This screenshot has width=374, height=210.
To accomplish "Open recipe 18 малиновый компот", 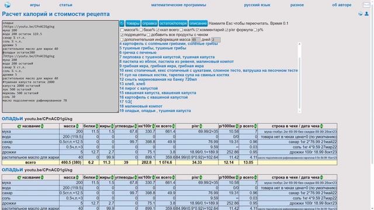I will pos(141,106).
